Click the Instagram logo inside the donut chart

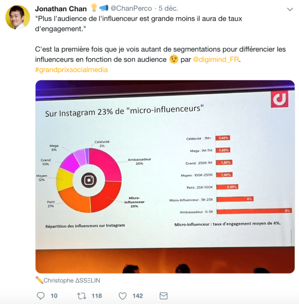click(x=89, y=180)
